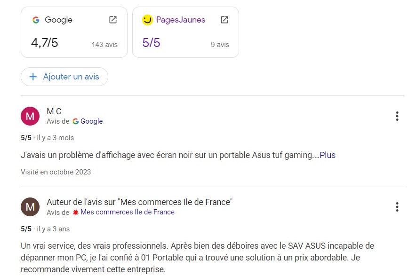Click M C's pink avatar

pos(30,116)
